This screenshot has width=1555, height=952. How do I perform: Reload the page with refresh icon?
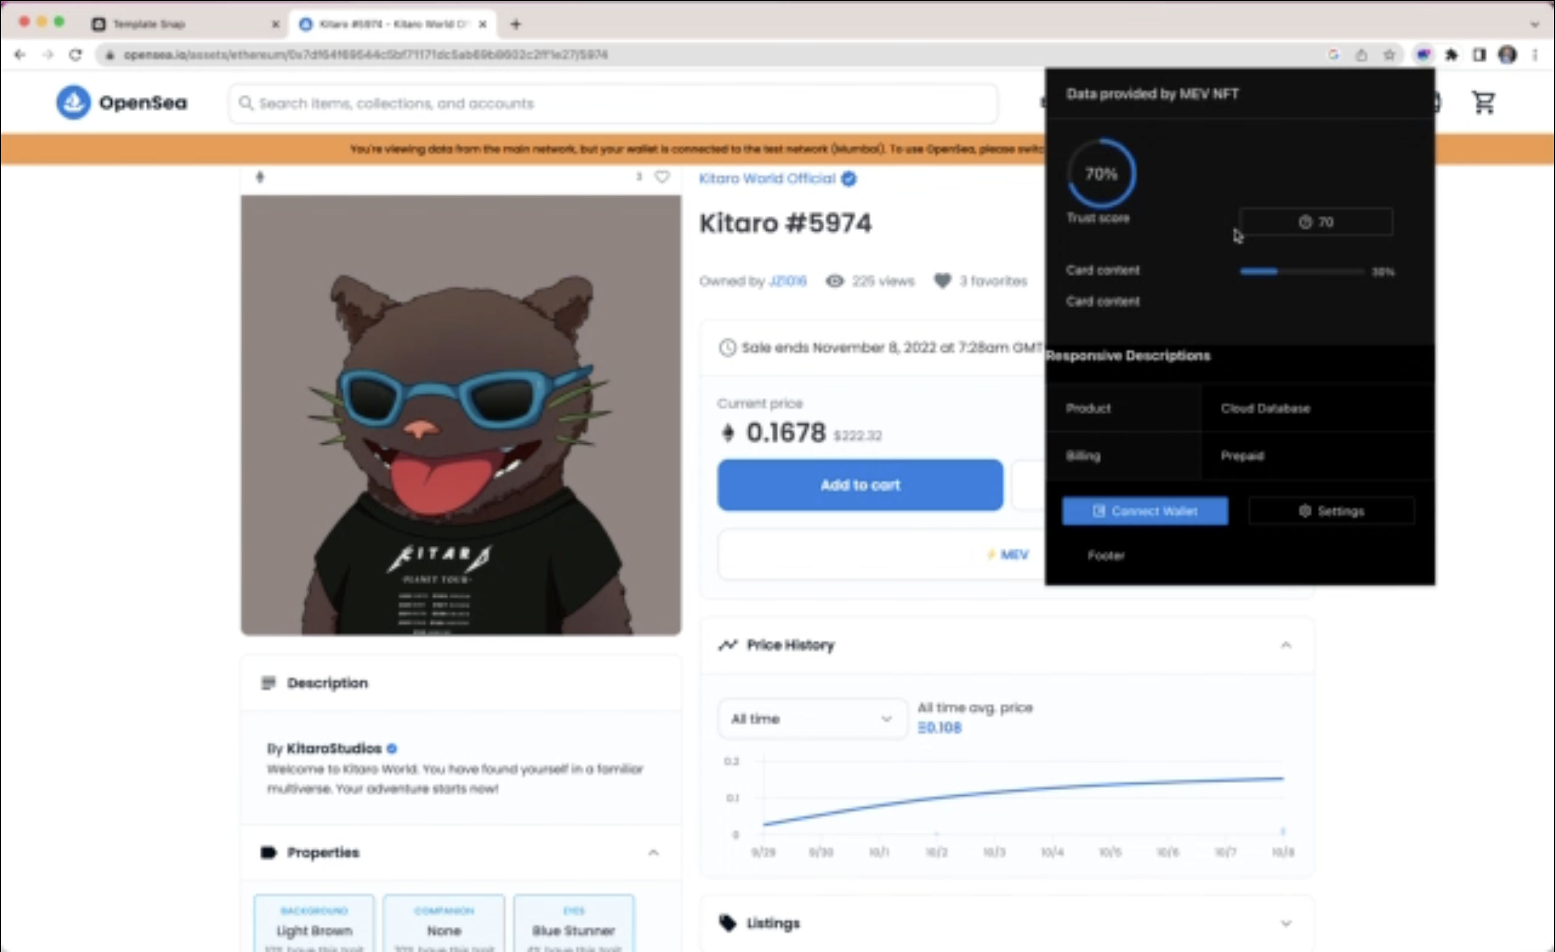click(76, 55)
